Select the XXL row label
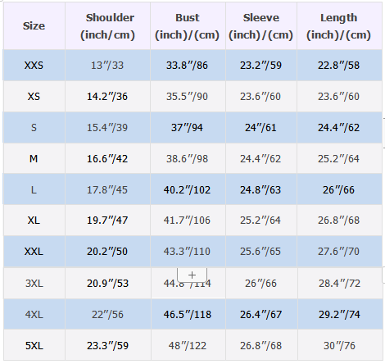The width and height of the screenshot is (385, 364). (x=34, y=252)
